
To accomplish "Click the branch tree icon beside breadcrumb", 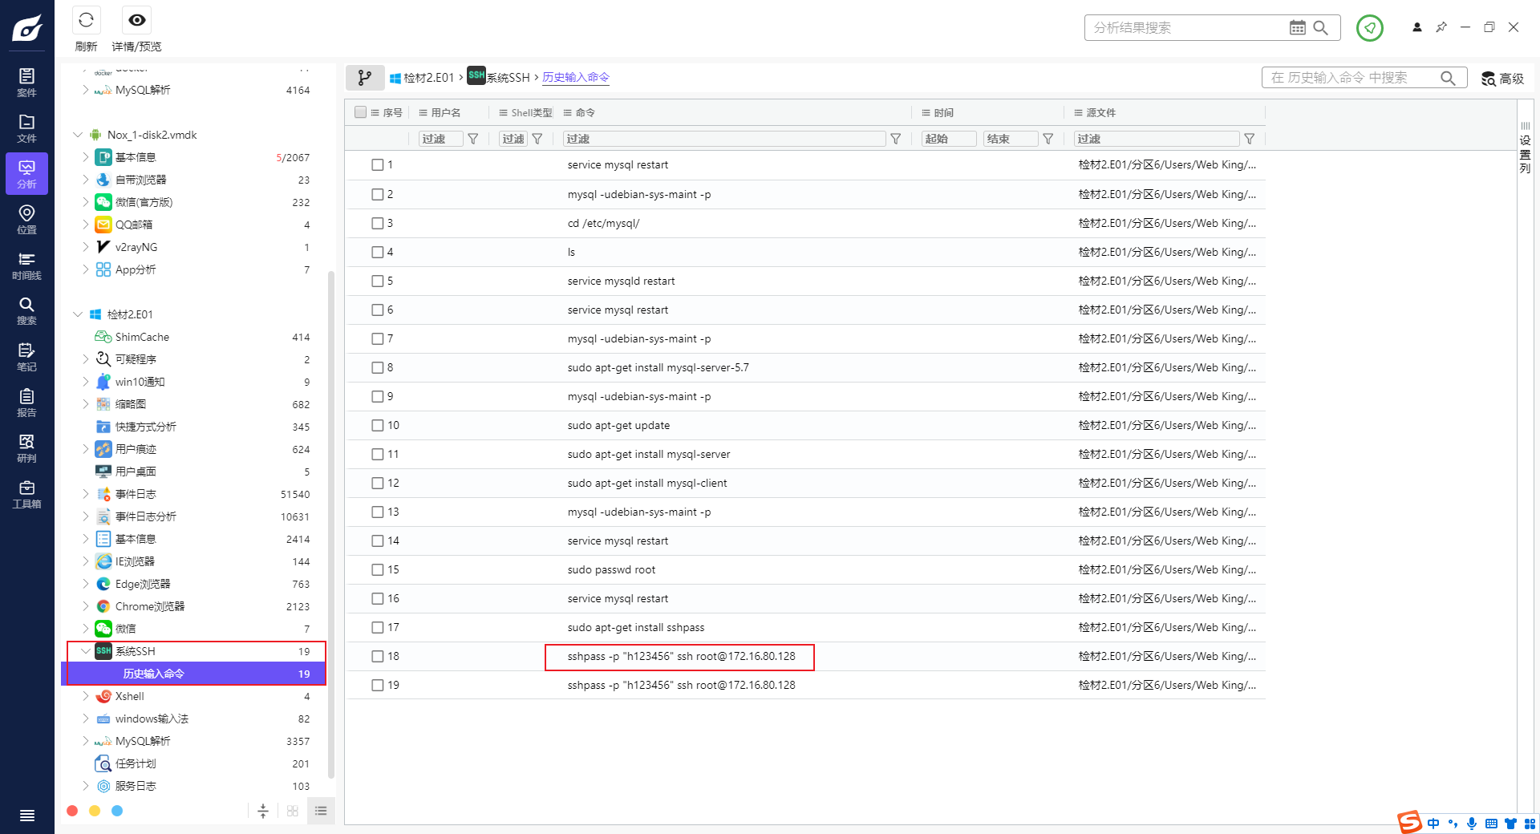I will [x=365, y=78].
